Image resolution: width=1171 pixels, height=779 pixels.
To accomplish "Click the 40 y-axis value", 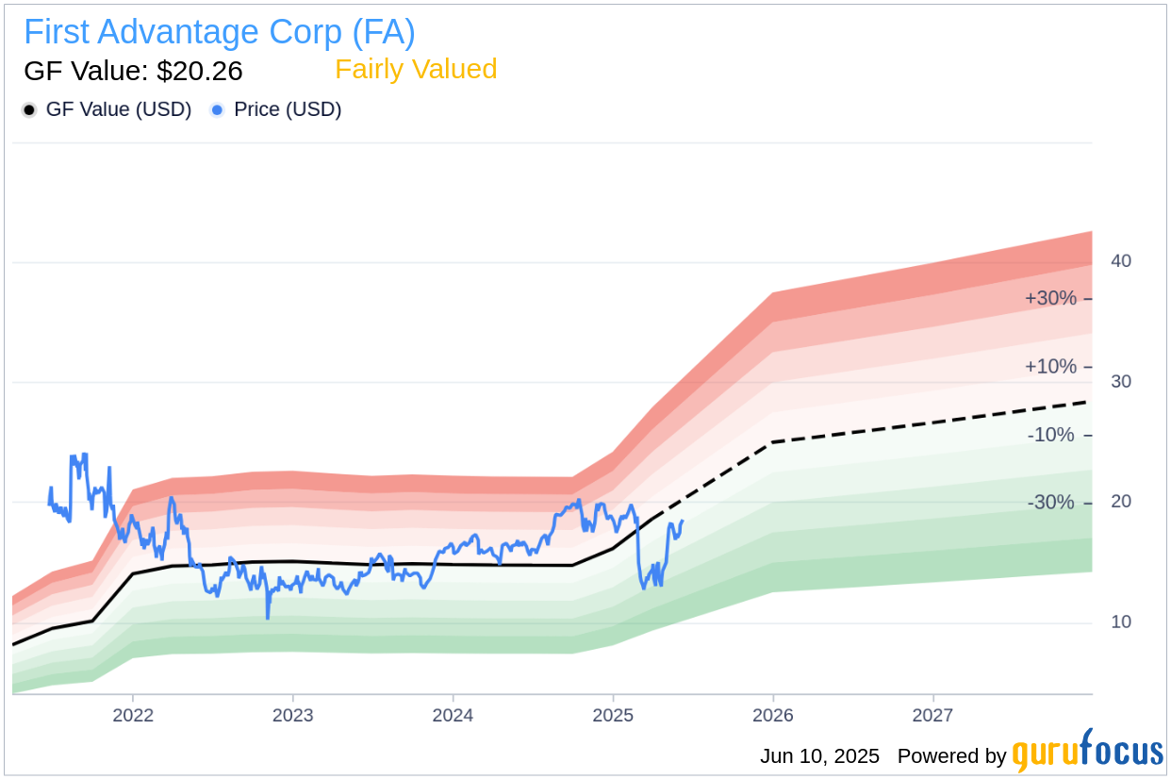I will [1121, 261].
